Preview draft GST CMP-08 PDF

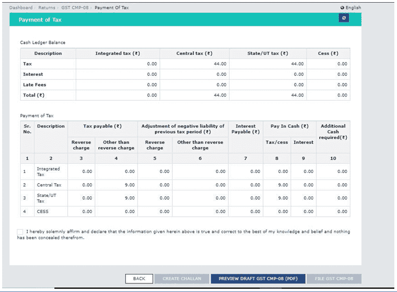point(258,279)
